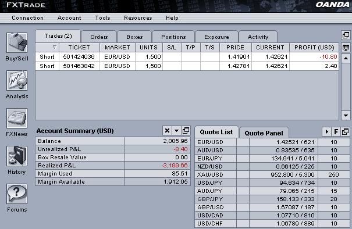Sort by UNITS column header
The width and height of the screenshot is (352, 229).
[148, 48]
